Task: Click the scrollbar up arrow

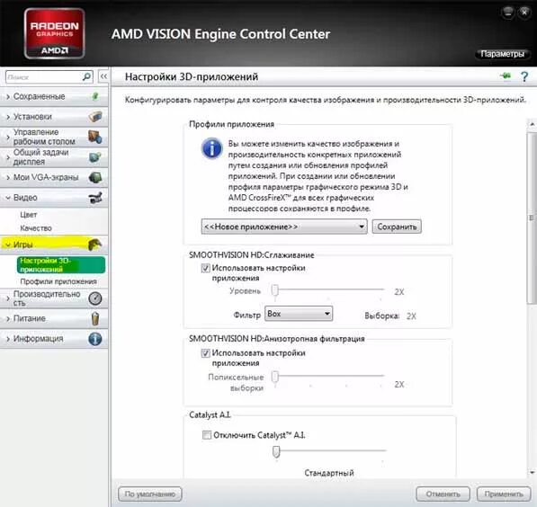Action: [x=532, y=124]
